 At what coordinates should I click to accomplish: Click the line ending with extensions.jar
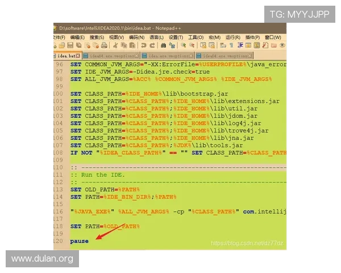[x=175, y=101]
